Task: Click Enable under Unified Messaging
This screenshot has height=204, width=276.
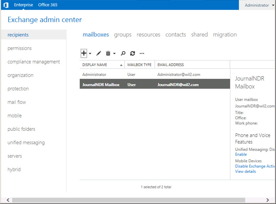Action: tap(241, 154)
